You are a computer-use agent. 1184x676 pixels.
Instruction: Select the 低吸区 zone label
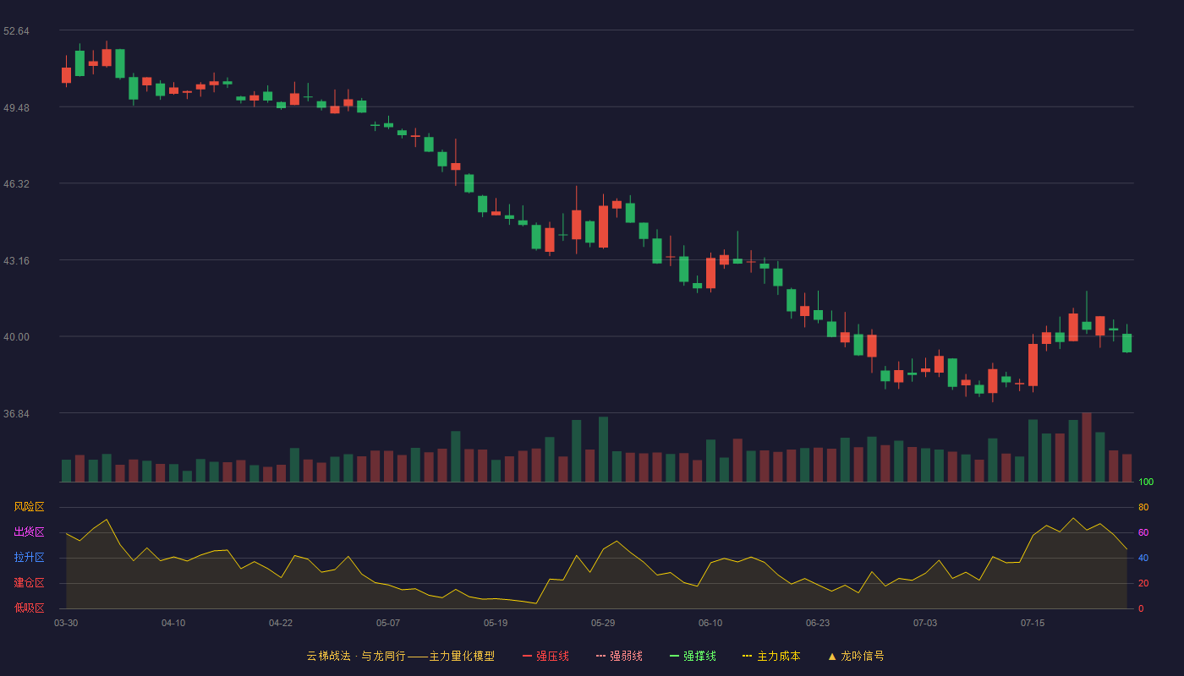pos(29,608)
